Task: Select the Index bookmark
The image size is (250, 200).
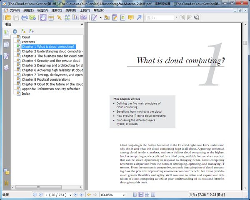Action: point(26,94)
